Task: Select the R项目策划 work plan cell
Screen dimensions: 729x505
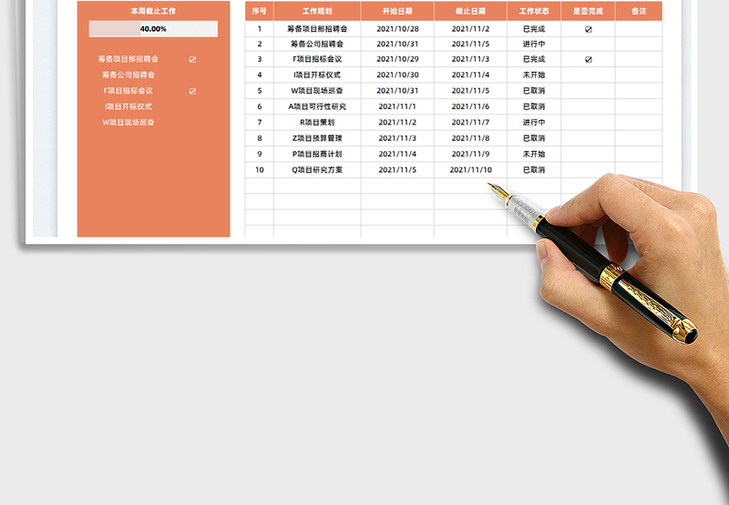Action: click(x=316, y=122)
